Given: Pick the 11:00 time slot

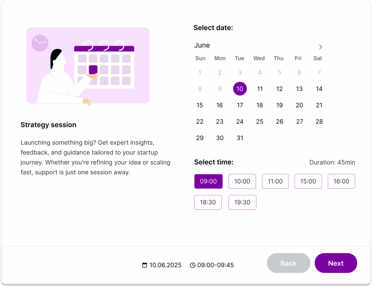Looking at the screenshot, I should pyautogui.click(x=275, y=182).
